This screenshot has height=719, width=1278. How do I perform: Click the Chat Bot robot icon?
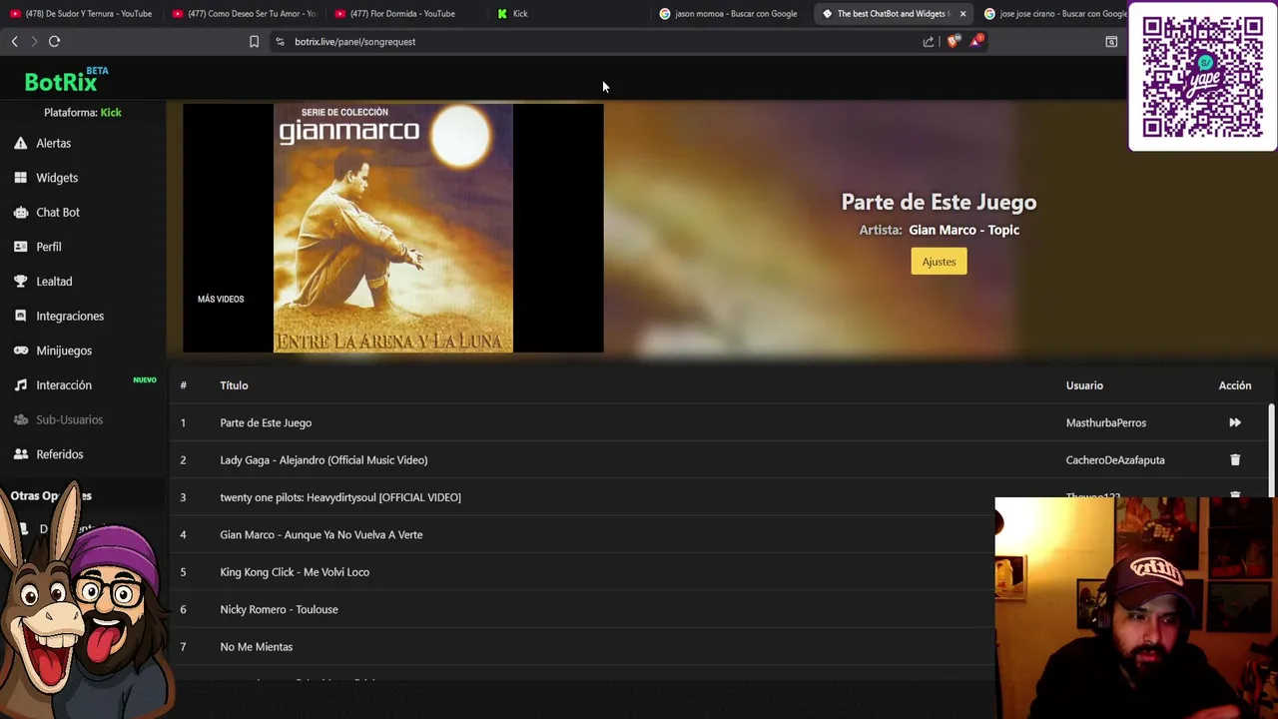click(20, 212)
